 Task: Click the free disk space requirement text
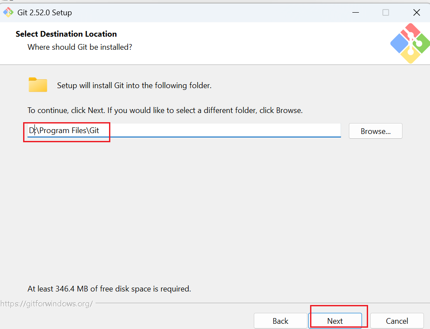point(109,289)
